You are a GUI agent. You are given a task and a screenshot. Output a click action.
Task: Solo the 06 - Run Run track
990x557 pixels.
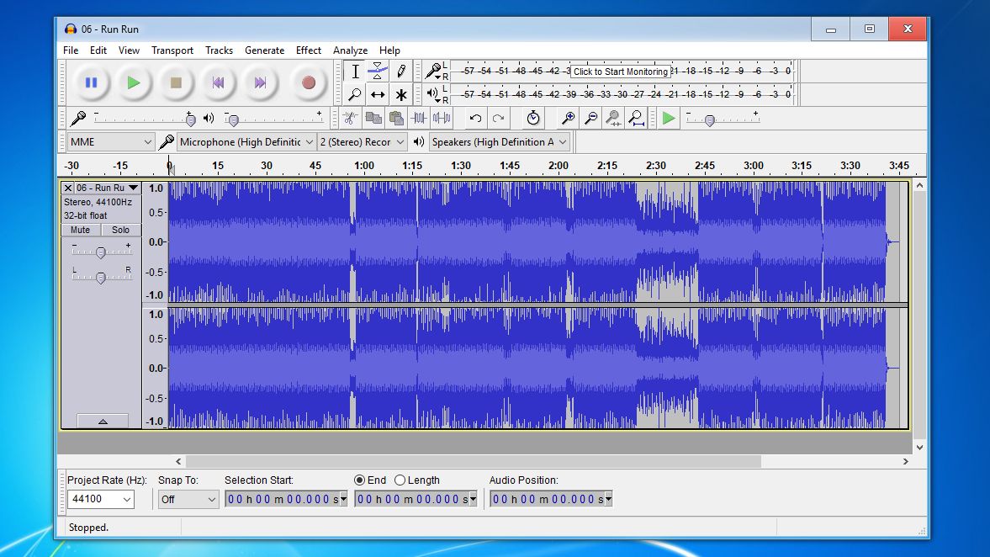[121, 230]
